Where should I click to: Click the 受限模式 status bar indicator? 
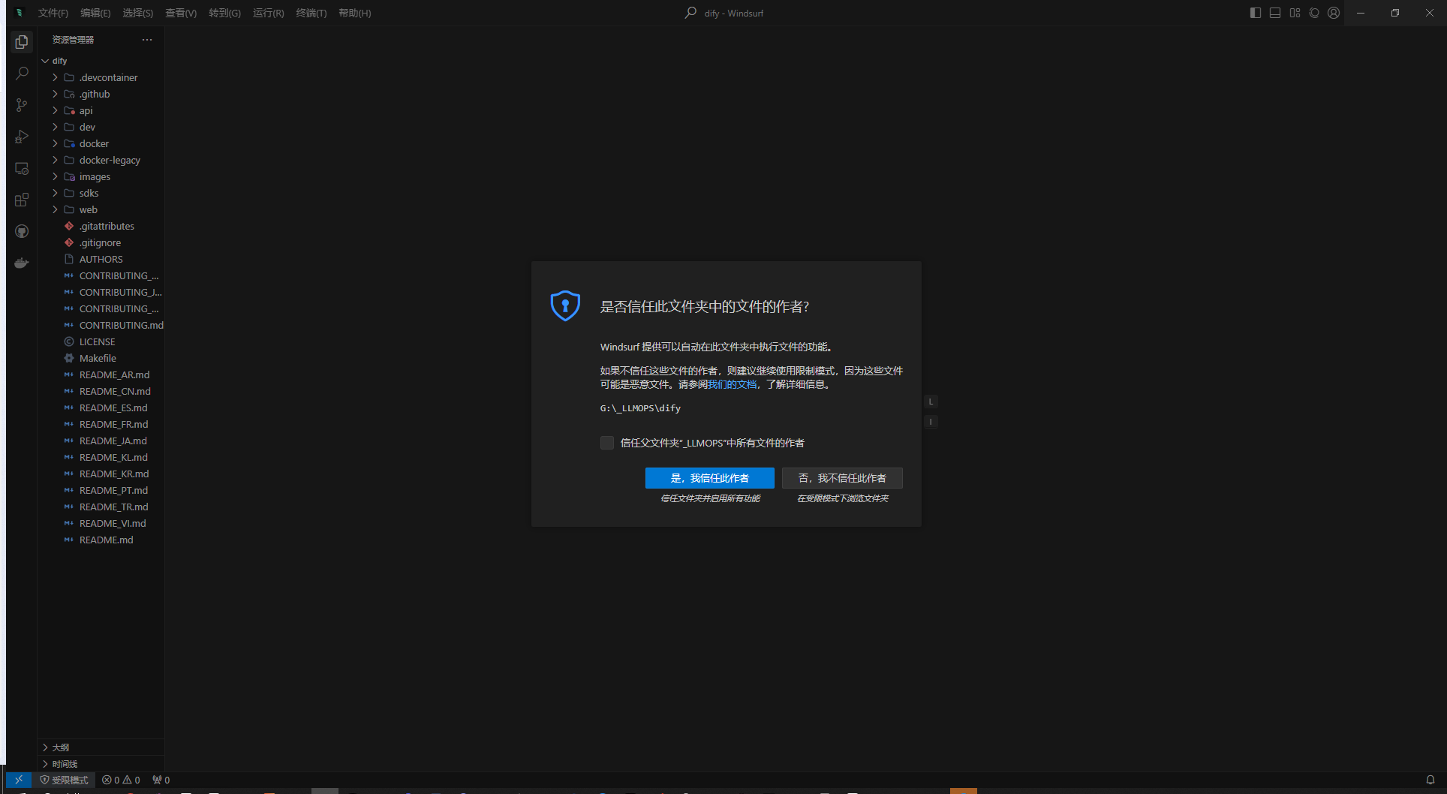(64, 780)
